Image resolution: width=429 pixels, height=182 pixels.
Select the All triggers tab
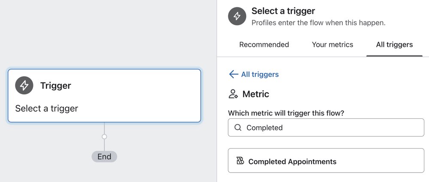coord(394,45)
